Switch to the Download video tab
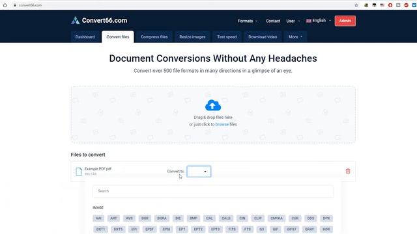 tap(263, 37)
